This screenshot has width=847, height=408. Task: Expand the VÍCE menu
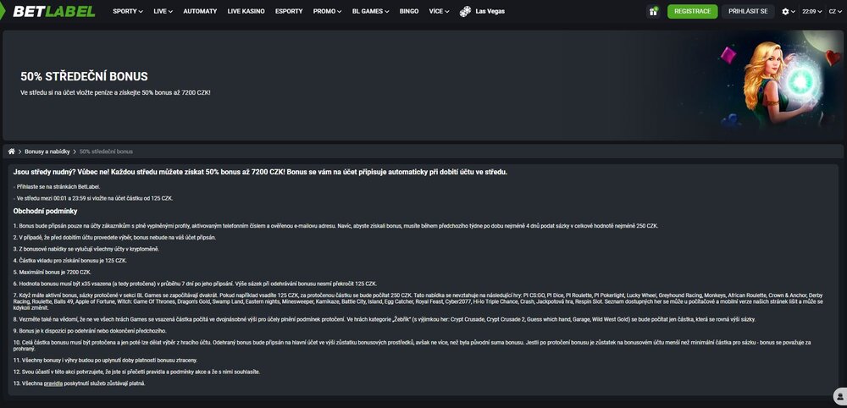coord(439,11)
